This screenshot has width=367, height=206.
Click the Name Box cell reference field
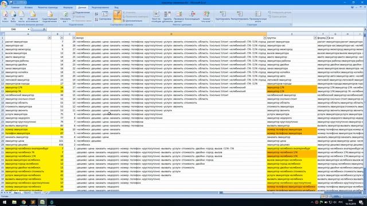click(x=14, y=29)
